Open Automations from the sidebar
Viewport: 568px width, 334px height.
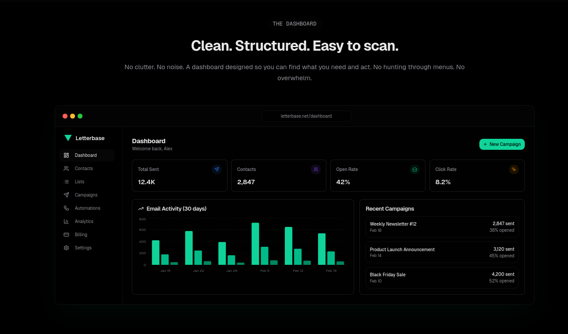[87, 208]
